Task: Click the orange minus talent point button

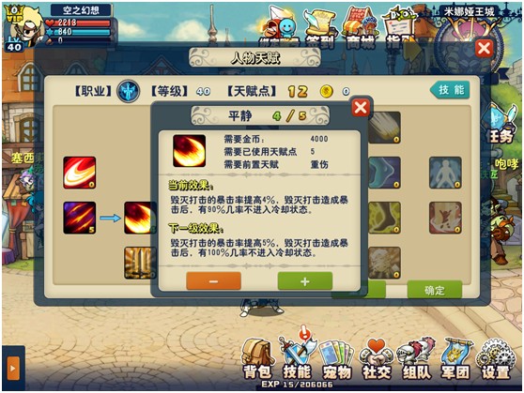Action: pyautogui.click(x=213, y=281)
